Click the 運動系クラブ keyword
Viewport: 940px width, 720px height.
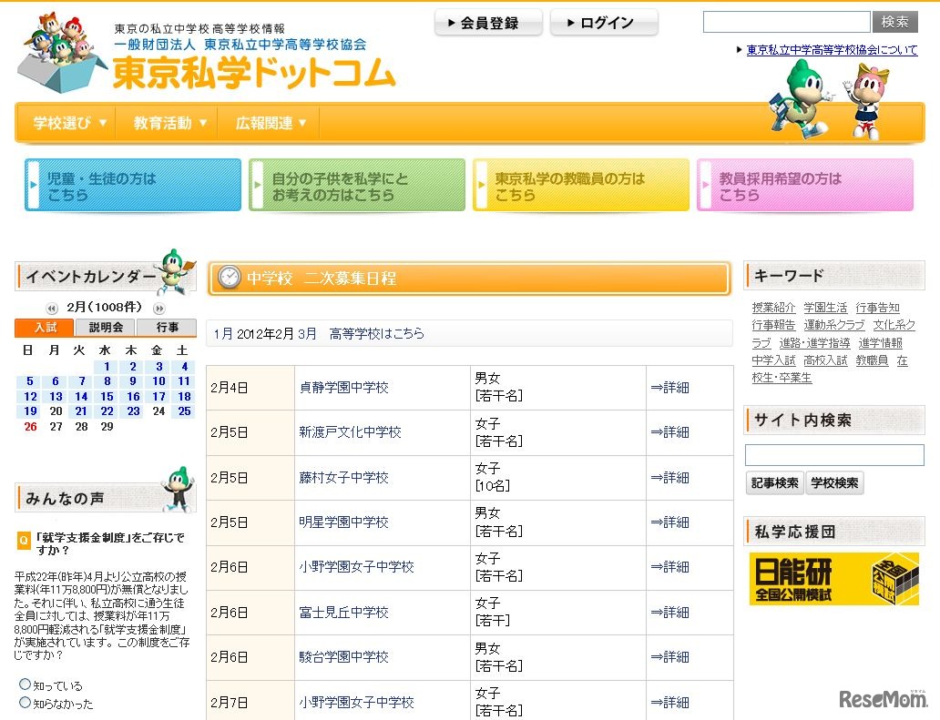pyautogui.click(x=834, y=325)
